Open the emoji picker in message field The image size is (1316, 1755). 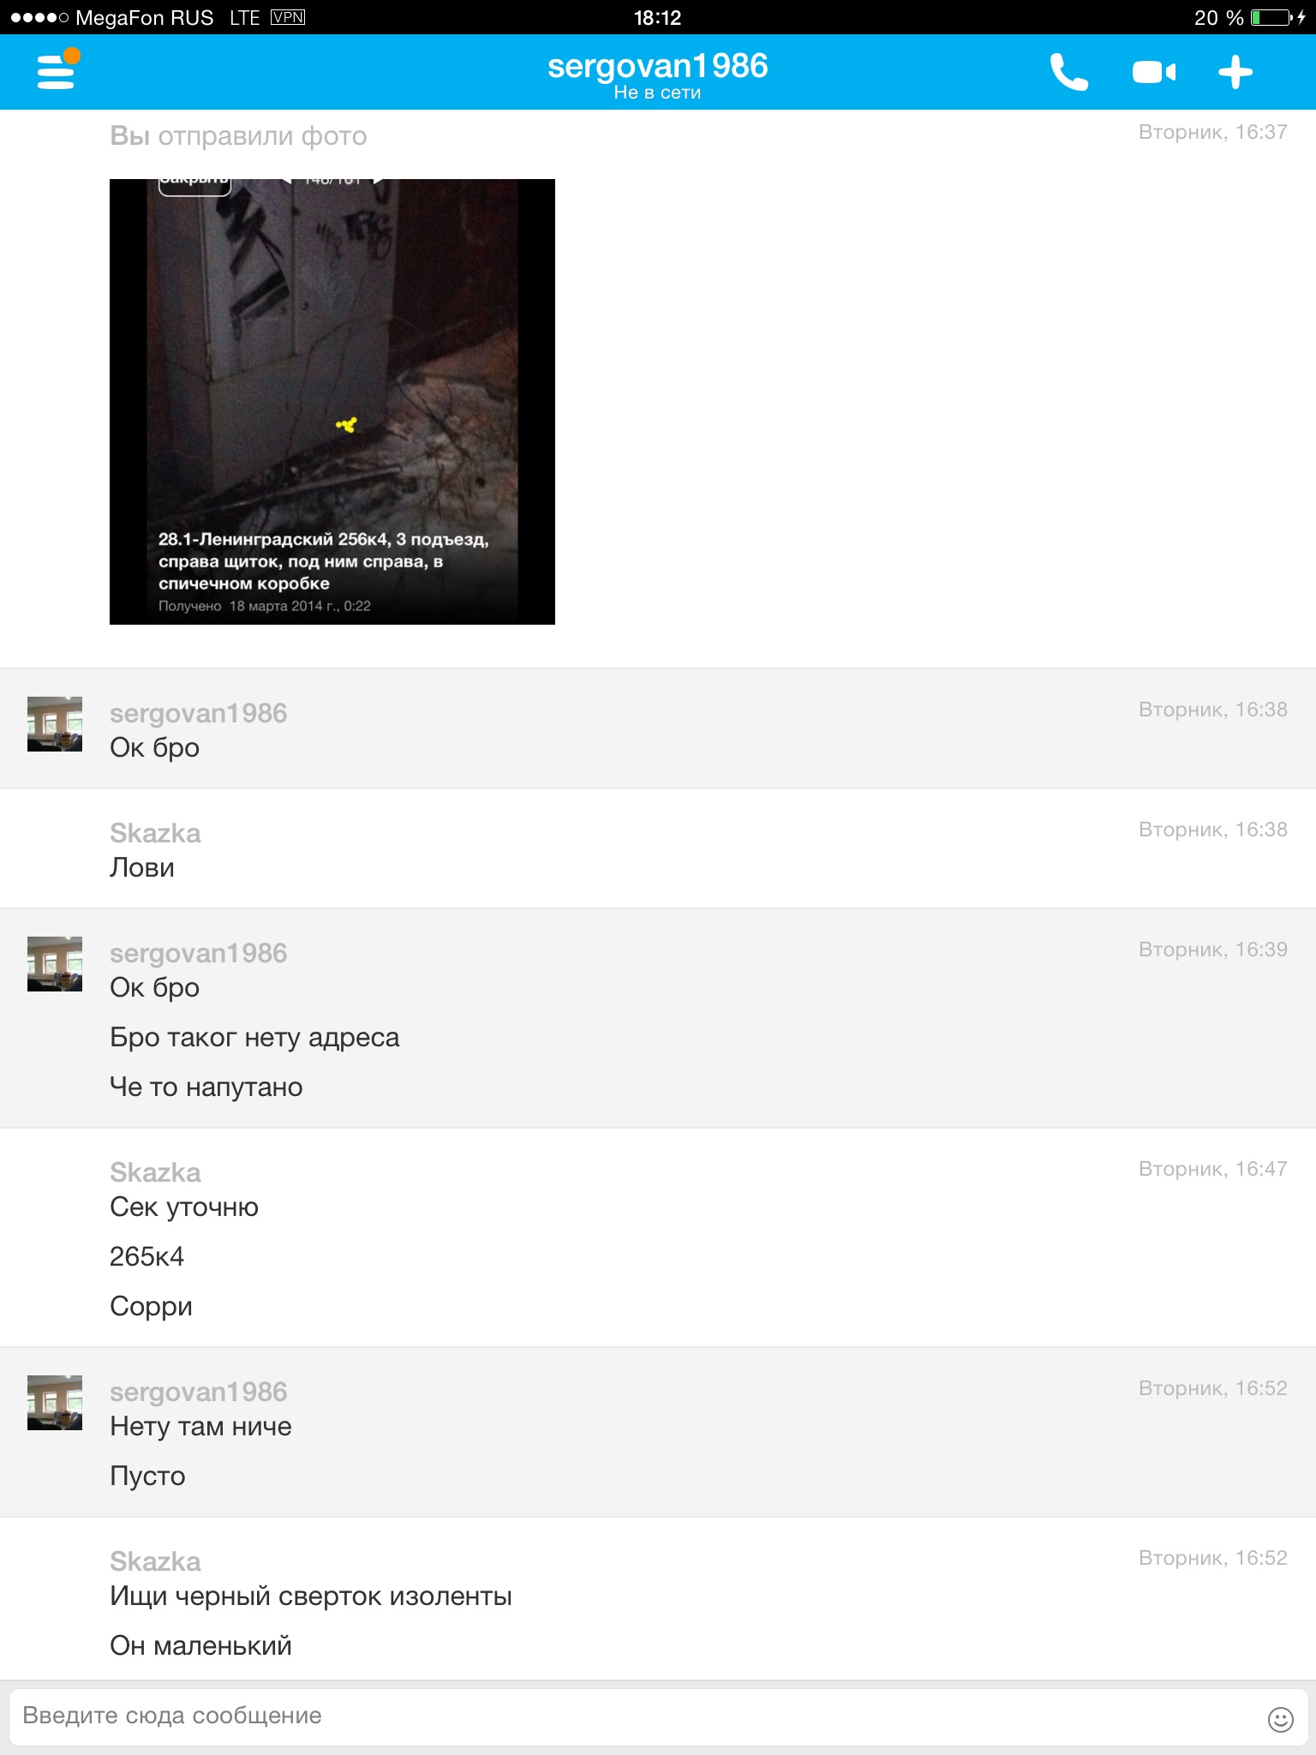click(x=1280, y=1719)
